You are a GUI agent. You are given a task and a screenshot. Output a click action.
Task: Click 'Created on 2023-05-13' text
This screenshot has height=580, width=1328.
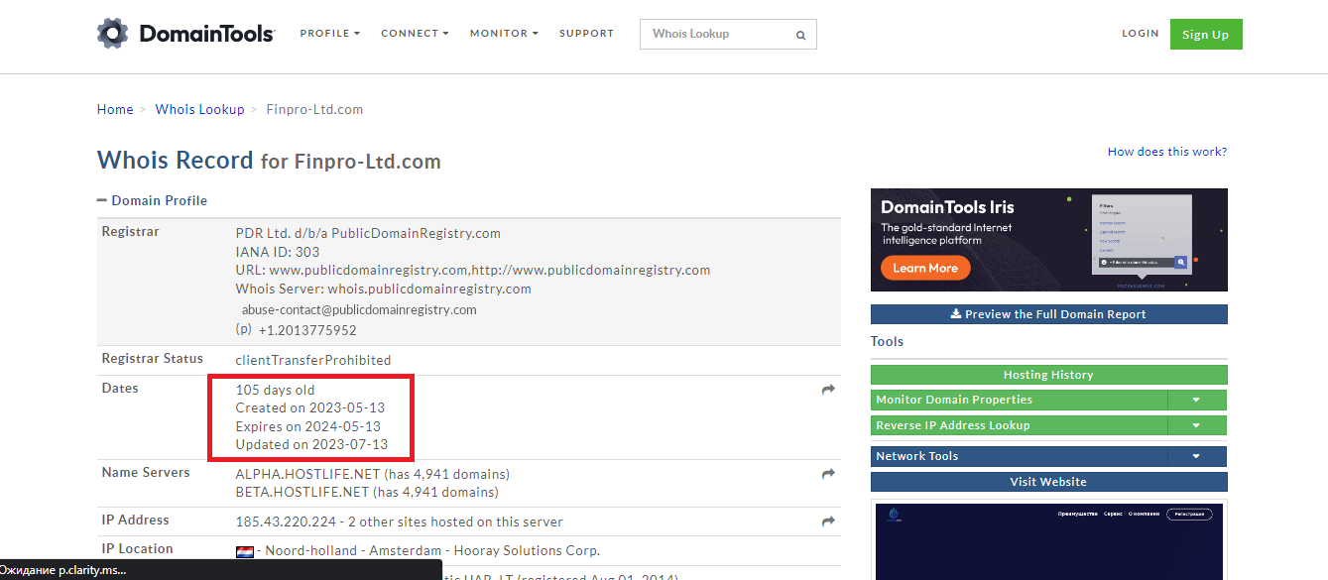pyautogui.click(x=310, y=408)
